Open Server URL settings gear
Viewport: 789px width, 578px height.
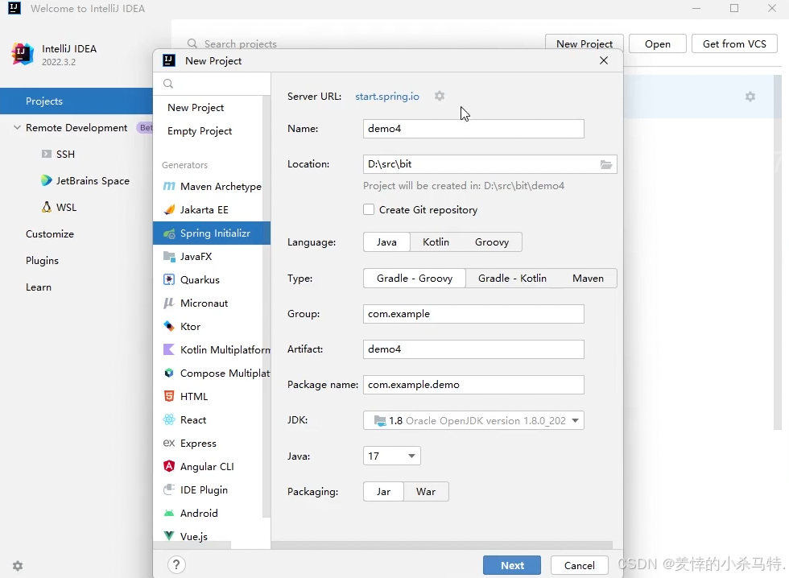(x=440, y=96)
